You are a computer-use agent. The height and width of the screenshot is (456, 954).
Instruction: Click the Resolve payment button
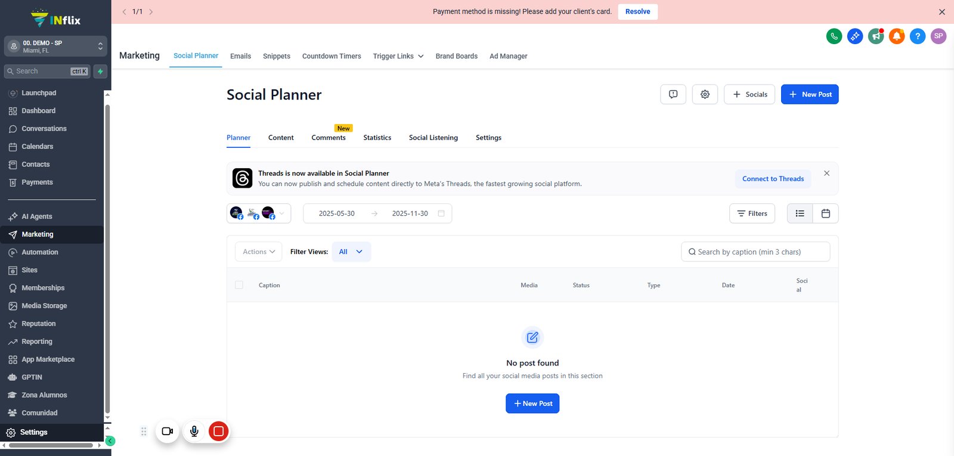(x=638, y=12)
